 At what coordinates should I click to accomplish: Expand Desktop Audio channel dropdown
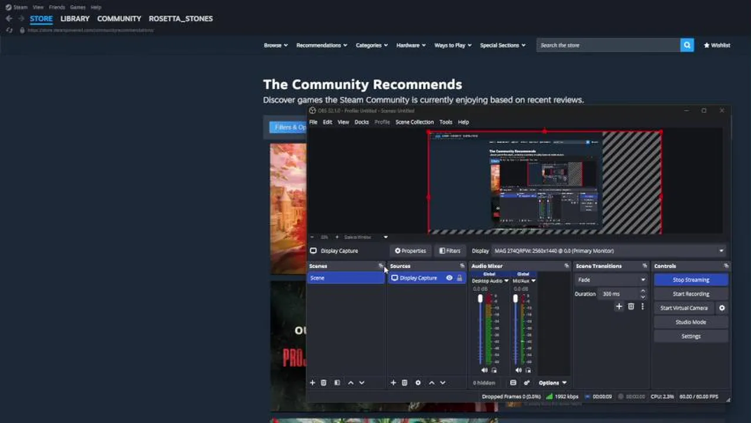[x=506, y=281]
